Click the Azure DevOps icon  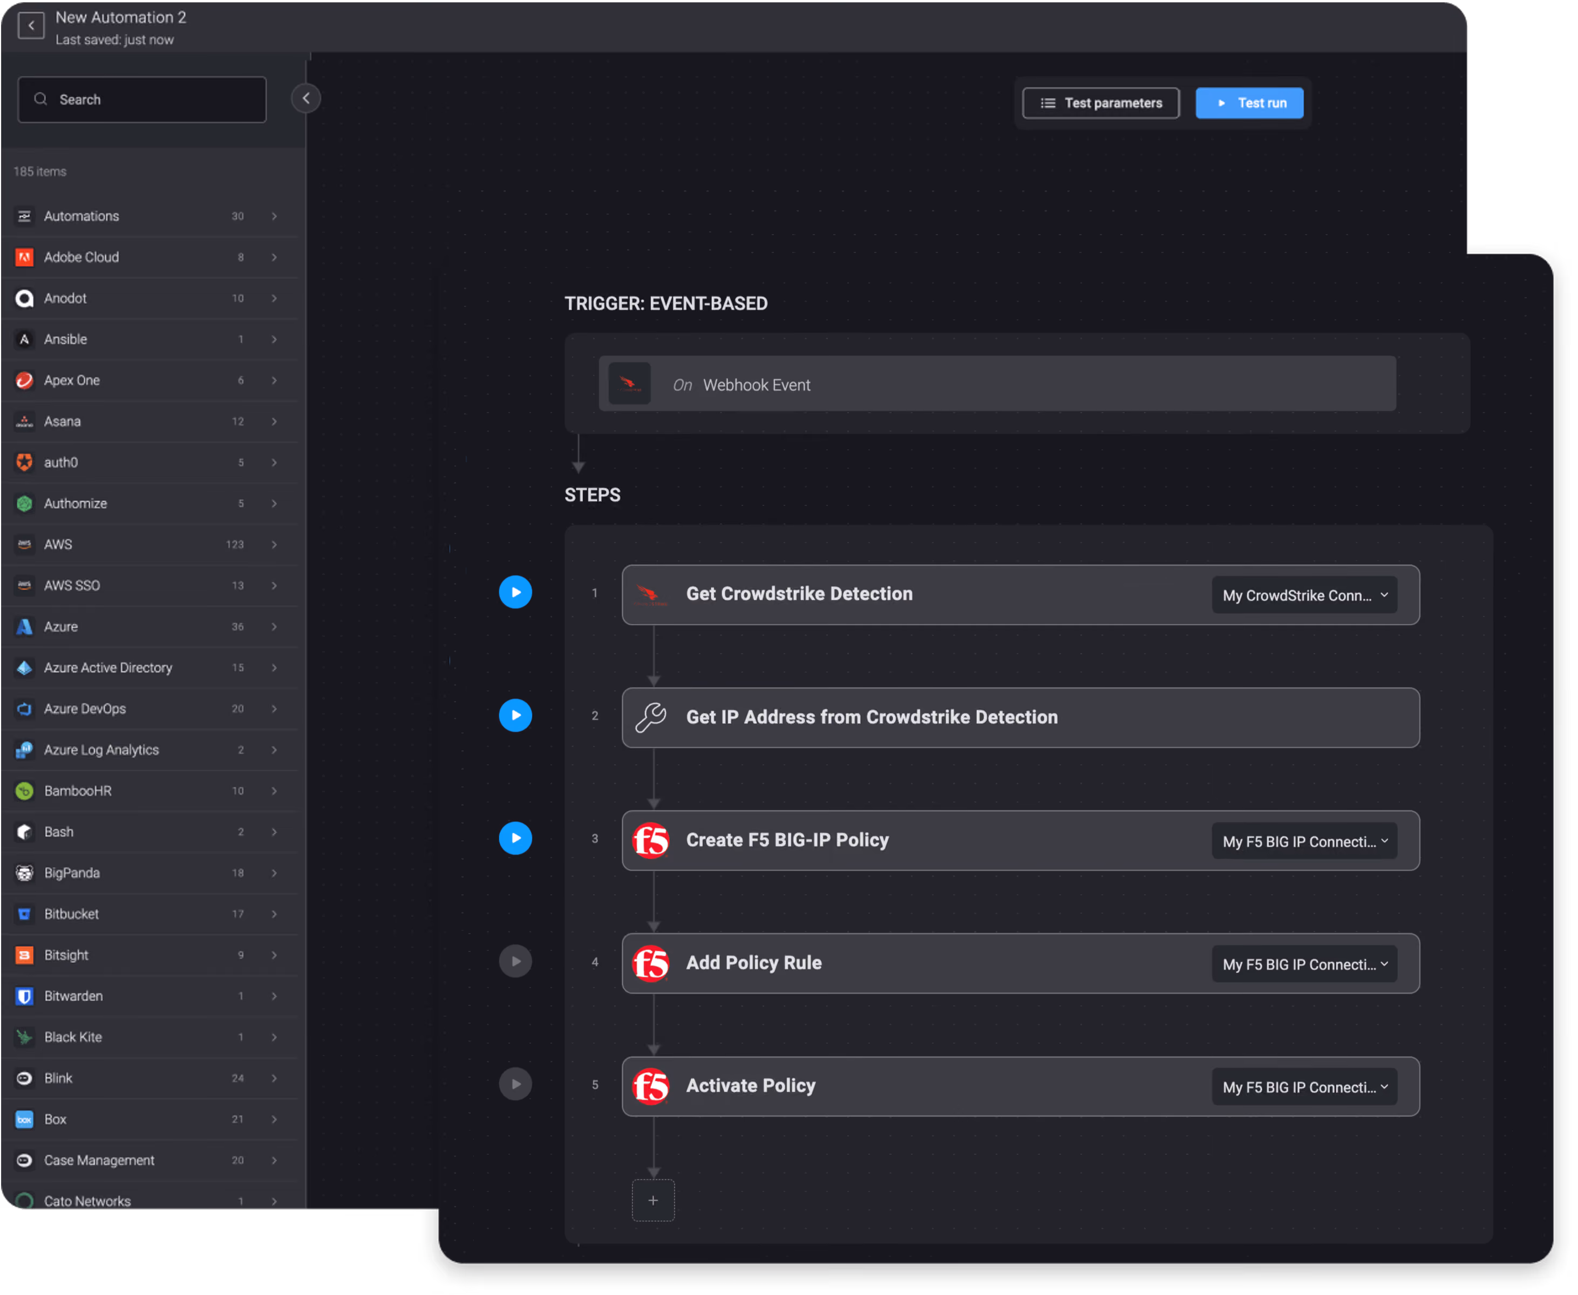[25, 709]
